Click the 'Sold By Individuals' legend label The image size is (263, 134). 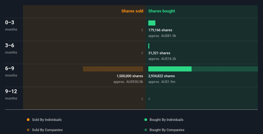click(47, 120)
